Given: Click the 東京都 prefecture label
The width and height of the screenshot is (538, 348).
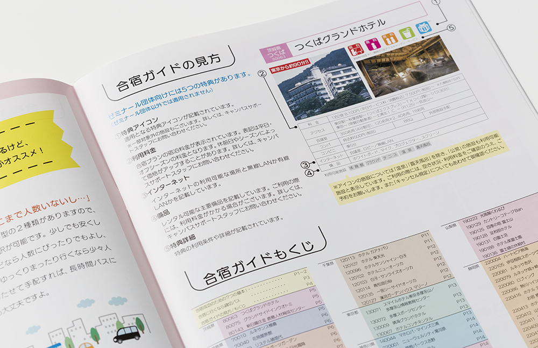Looking at the screenshot, I should pyautogui.click(x=352, y=314).
